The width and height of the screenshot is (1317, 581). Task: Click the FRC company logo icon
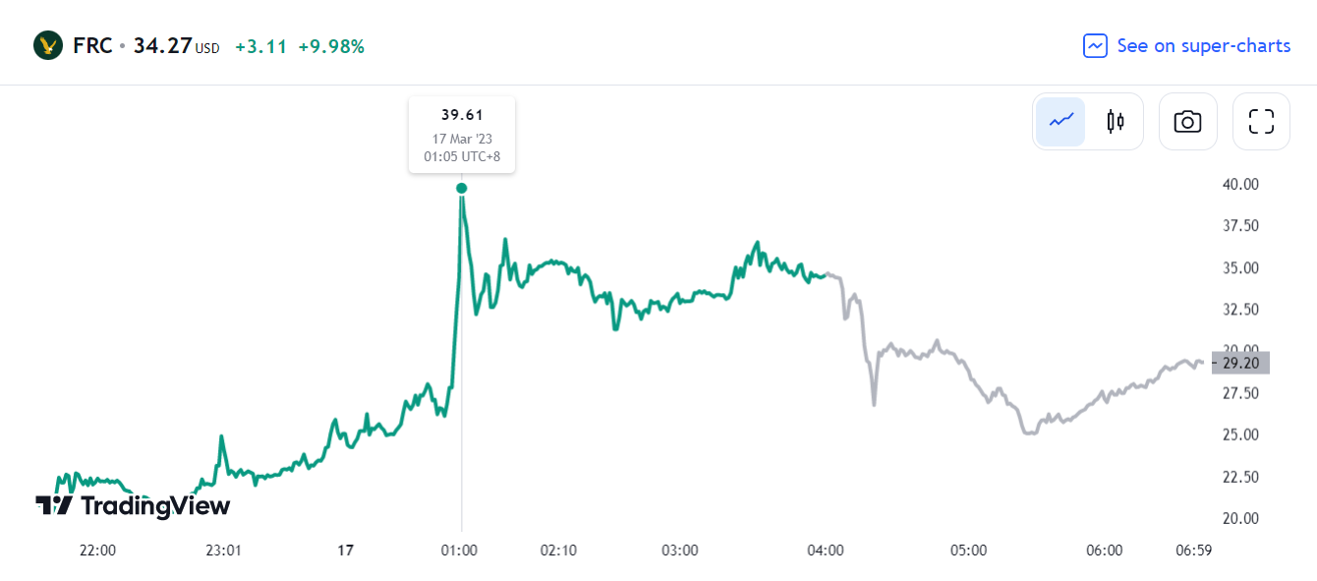pyautogui.click(x=48, y=45)
